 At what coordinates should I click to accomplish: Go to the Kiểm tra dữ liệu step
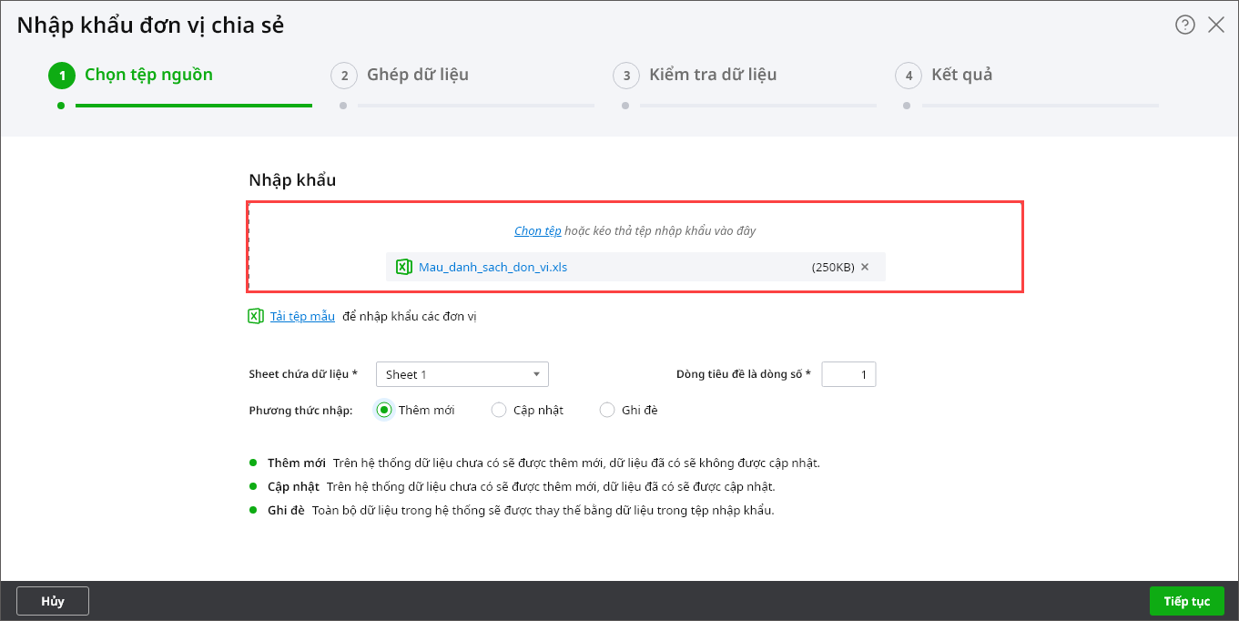tap(712, 75)
